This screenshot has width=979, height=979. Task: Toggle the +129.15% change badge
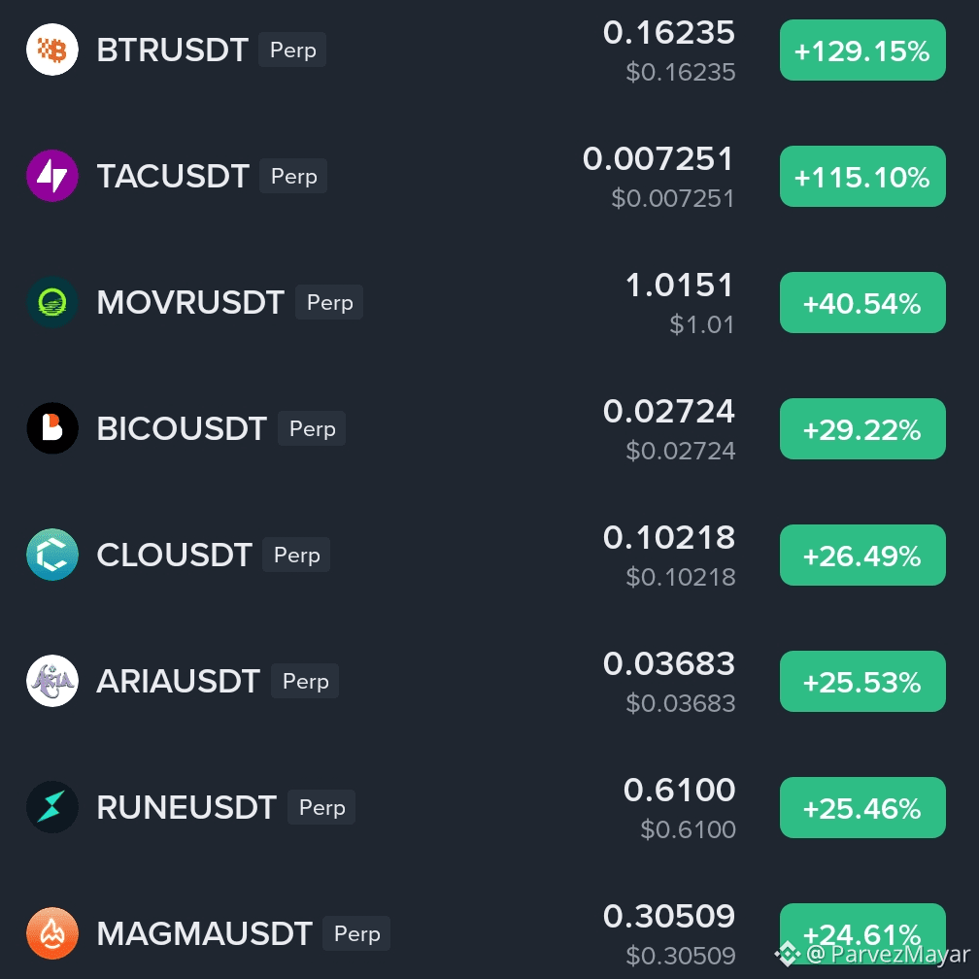tap(862, 50)
